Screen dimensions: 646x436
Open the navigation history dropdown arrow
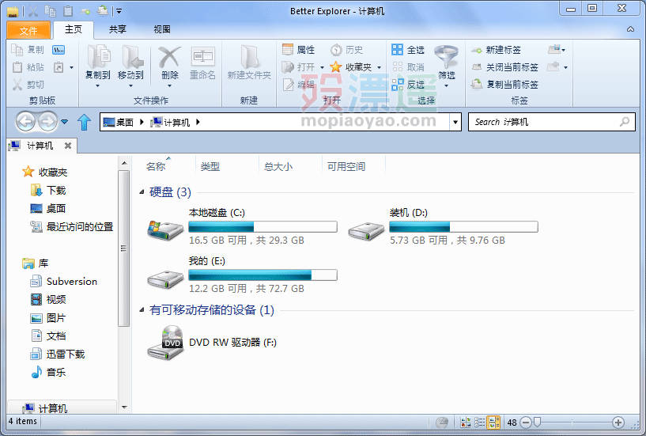tap(64, 122)
